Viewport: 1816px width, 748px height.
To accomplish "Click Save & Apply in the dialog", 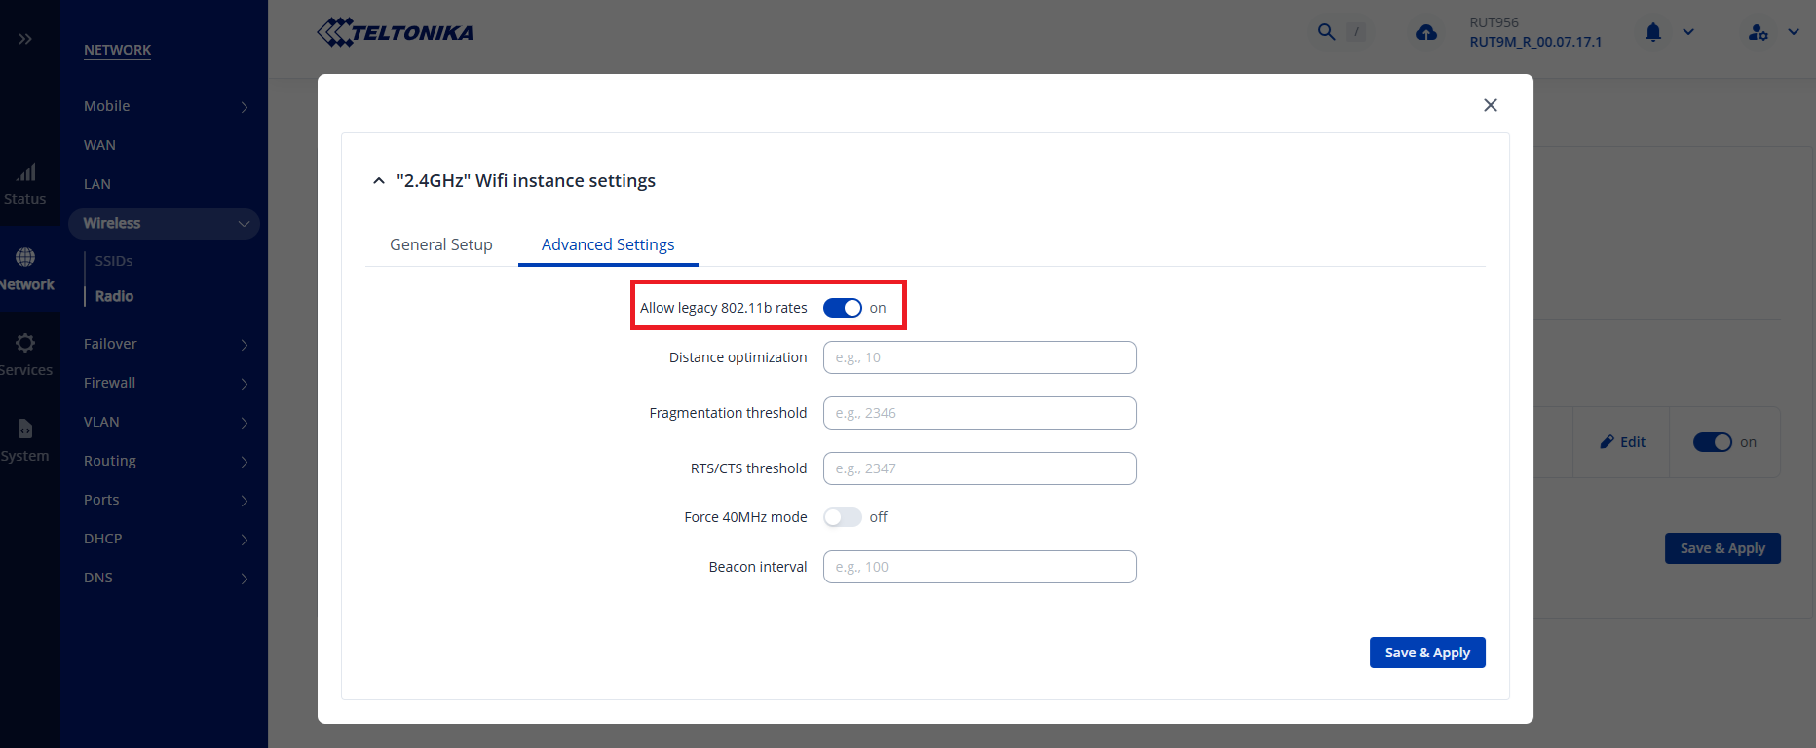I will (x=1426, y=653).
